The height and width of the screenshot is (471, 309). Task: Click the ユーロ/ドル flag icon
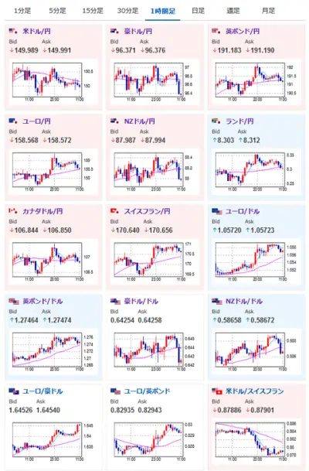tap(216, 211)
